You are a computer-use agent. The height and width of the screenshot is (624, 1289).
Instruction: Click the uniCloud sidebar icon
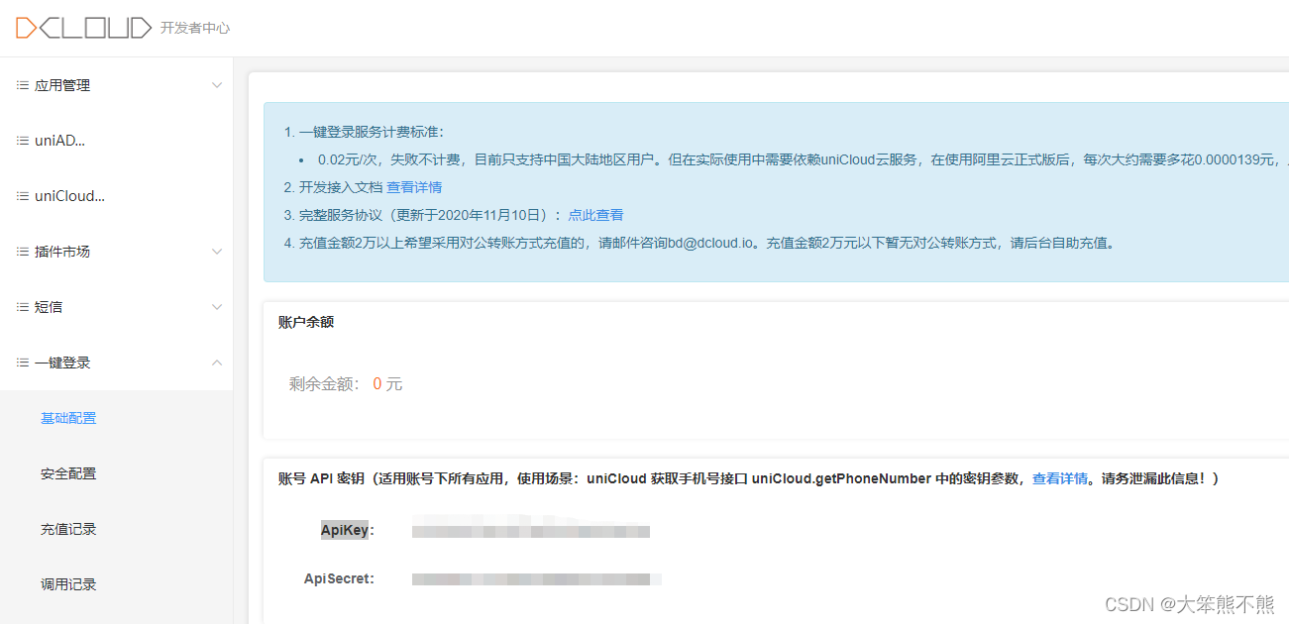pos(22,195)
